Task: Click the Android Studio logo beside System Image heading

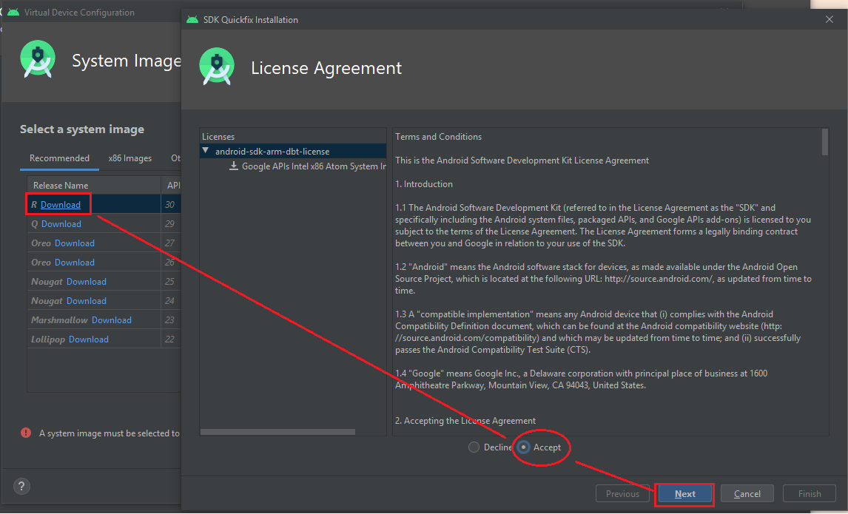Action: (38, 59)
